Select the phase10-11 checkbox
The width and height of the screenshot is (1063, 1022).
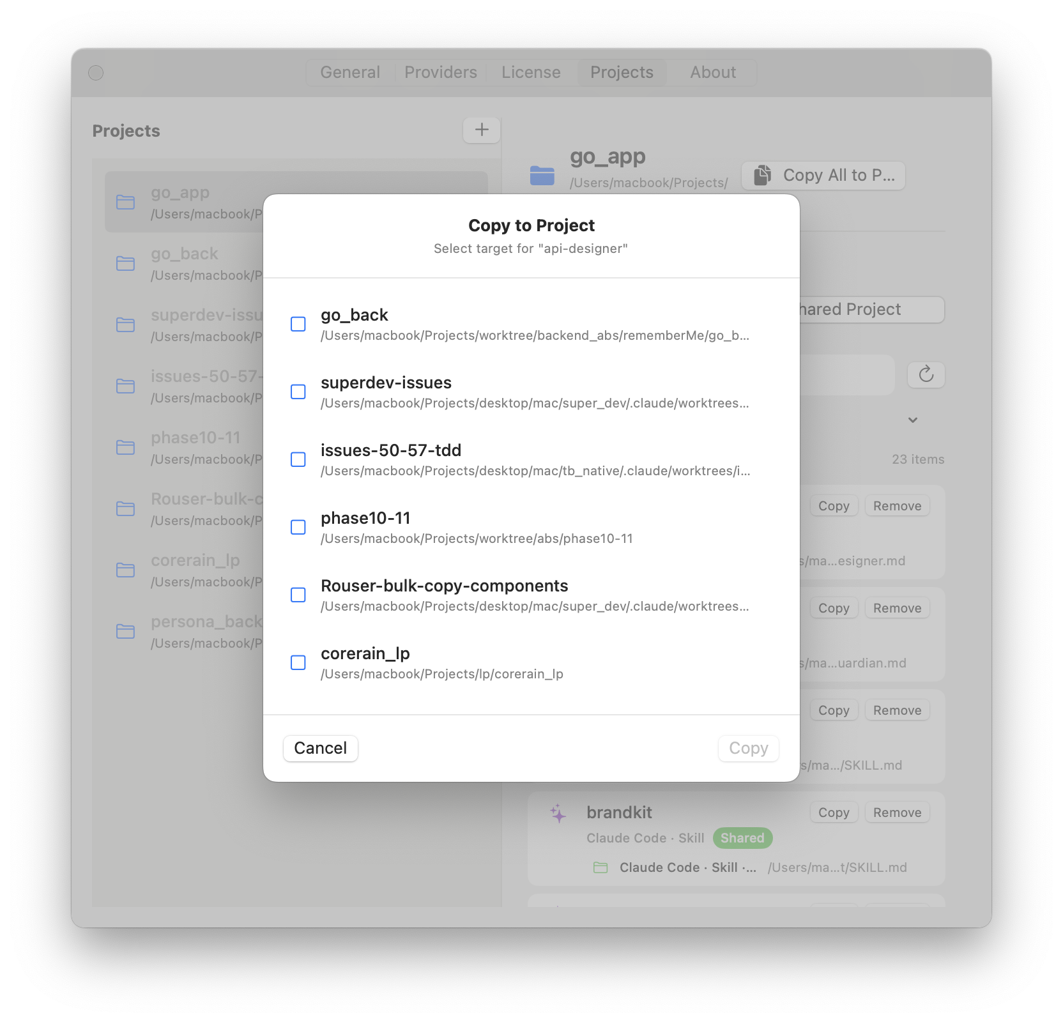[298, 527]
